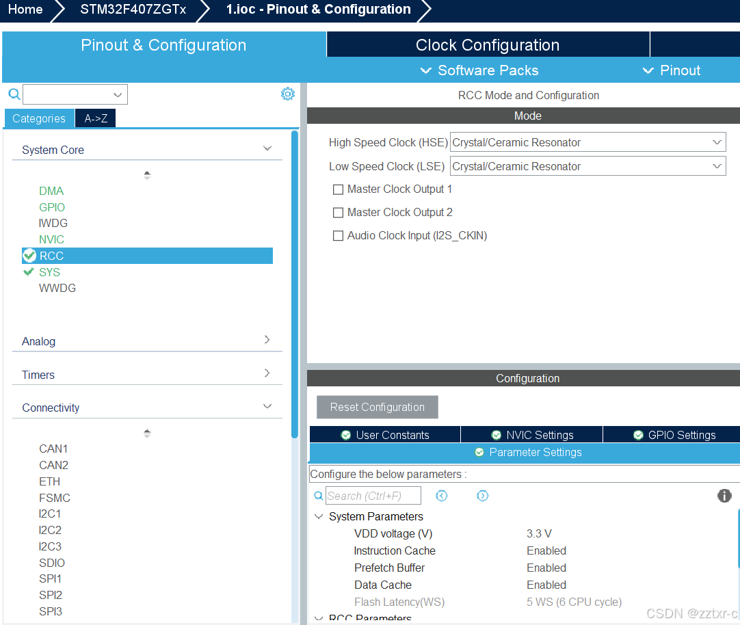The width and height of the screenshot is (740, 625).
Task: Click the Instruction Cache Enabled value
Action: (546, 551)
